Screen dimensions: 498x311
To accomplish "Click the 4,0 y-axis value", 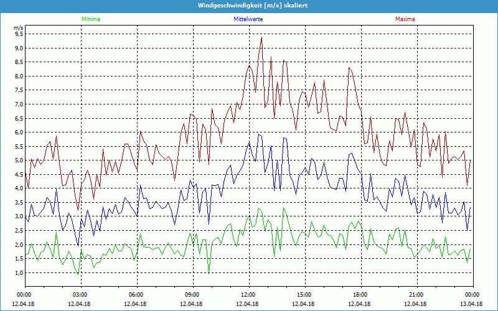I will click(19, 188).
